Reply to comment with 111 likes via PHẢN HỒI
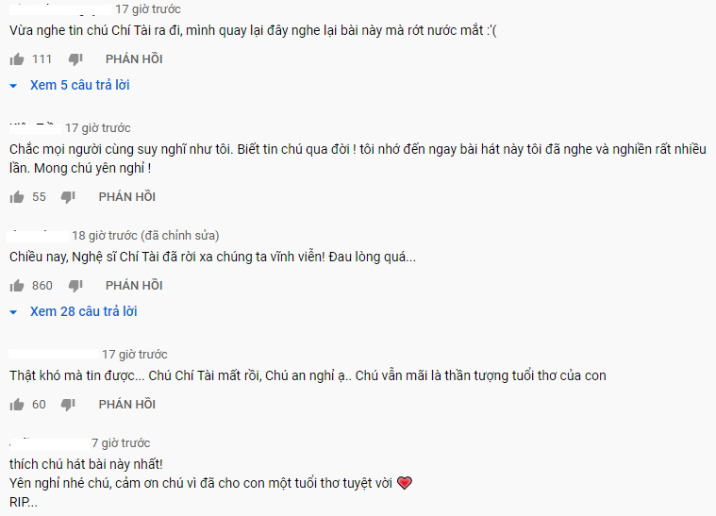Screen dimensions: 716x516 click(x=134, y=58)
